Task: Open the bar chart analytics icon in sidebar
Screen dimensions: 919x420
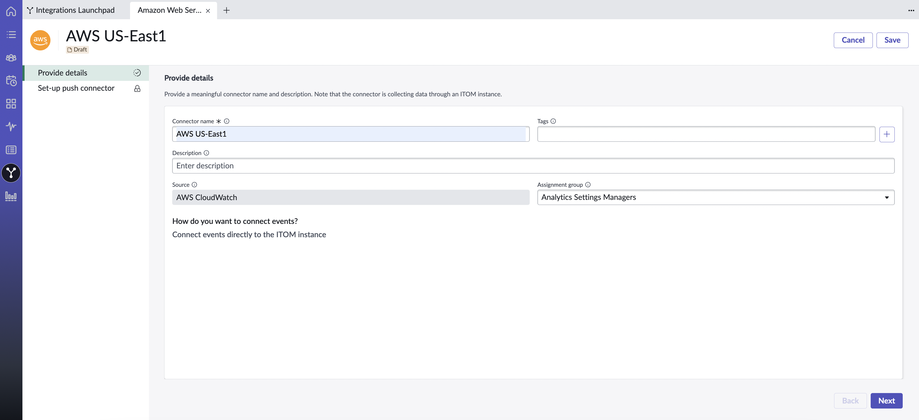Action: (x=11, y=196)
